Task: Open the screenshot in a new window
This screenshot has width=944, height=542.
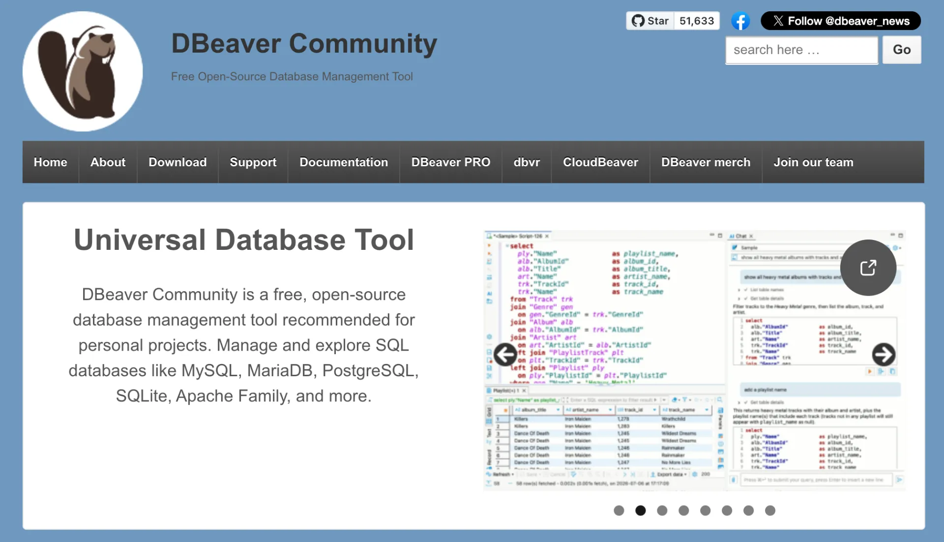Action: coord(868,268)
